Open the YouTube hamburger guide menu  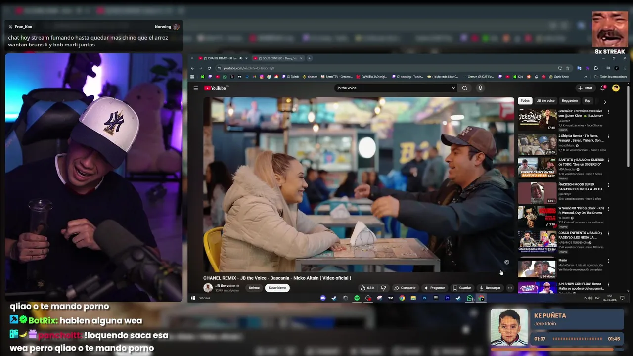point(196,88)
